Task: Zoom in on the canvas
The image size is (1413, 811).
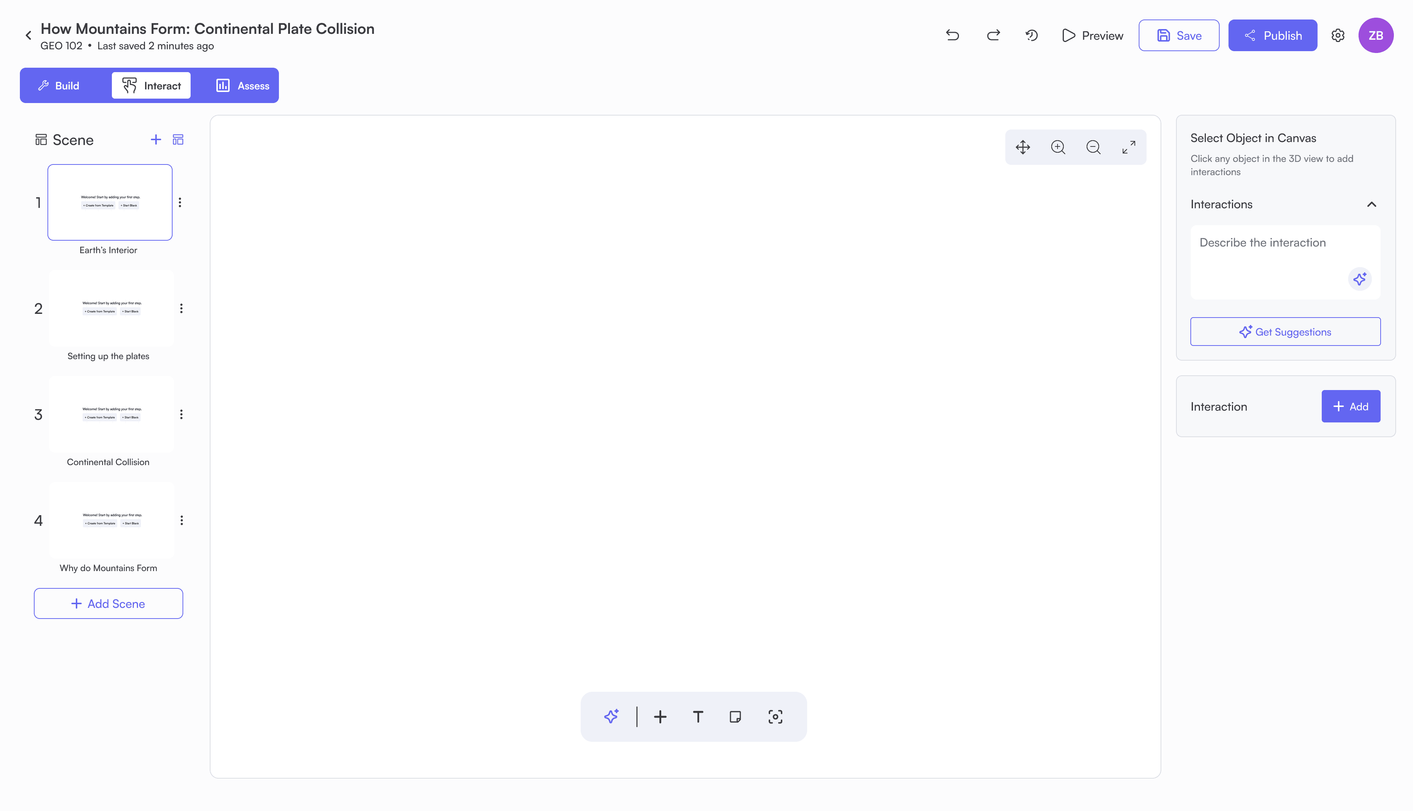Action: pyautogui.click(x=1058, y=147)
